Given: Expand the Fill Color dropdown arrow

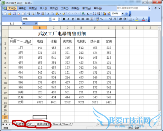Looking at the screenshot, I should click(x=140, y=19).
